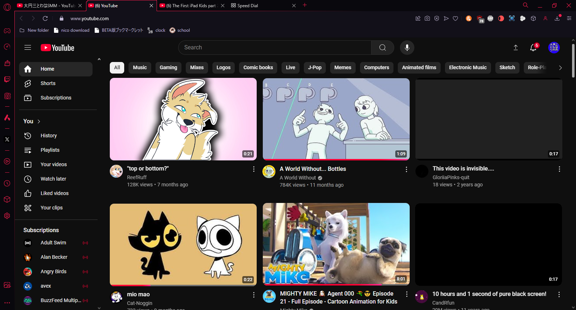
Task: Reload the page
Action: pyautogui.click(x=45, y=18)
